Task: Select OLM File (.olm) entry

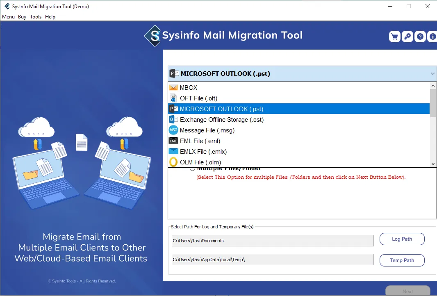Action: [299, 162]
